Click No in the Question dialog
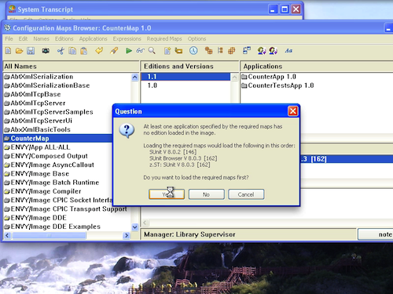This screenshot has height=294, width=393. coord(206,194)
